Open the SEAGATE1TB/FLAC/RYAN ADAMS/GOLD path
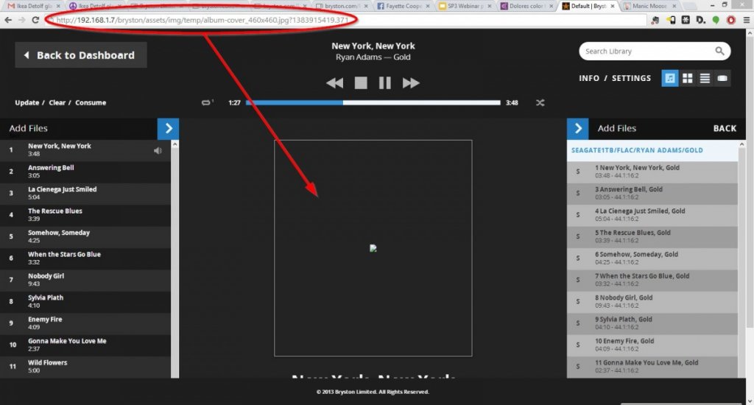The height and width of the screenshot is (405, 754). tap(637, 150)
